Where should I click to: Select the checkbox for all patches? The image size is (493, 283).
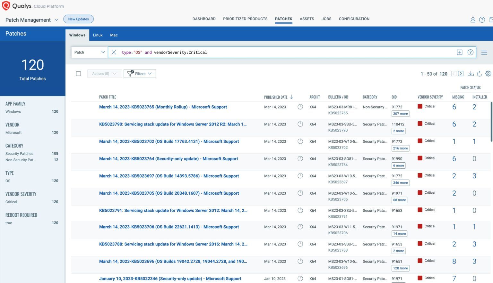click(x=78, y=73)
